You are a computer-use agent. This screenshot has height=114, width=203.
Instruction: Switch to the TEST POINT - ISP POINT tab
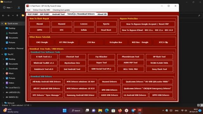[x=38, y=14]
